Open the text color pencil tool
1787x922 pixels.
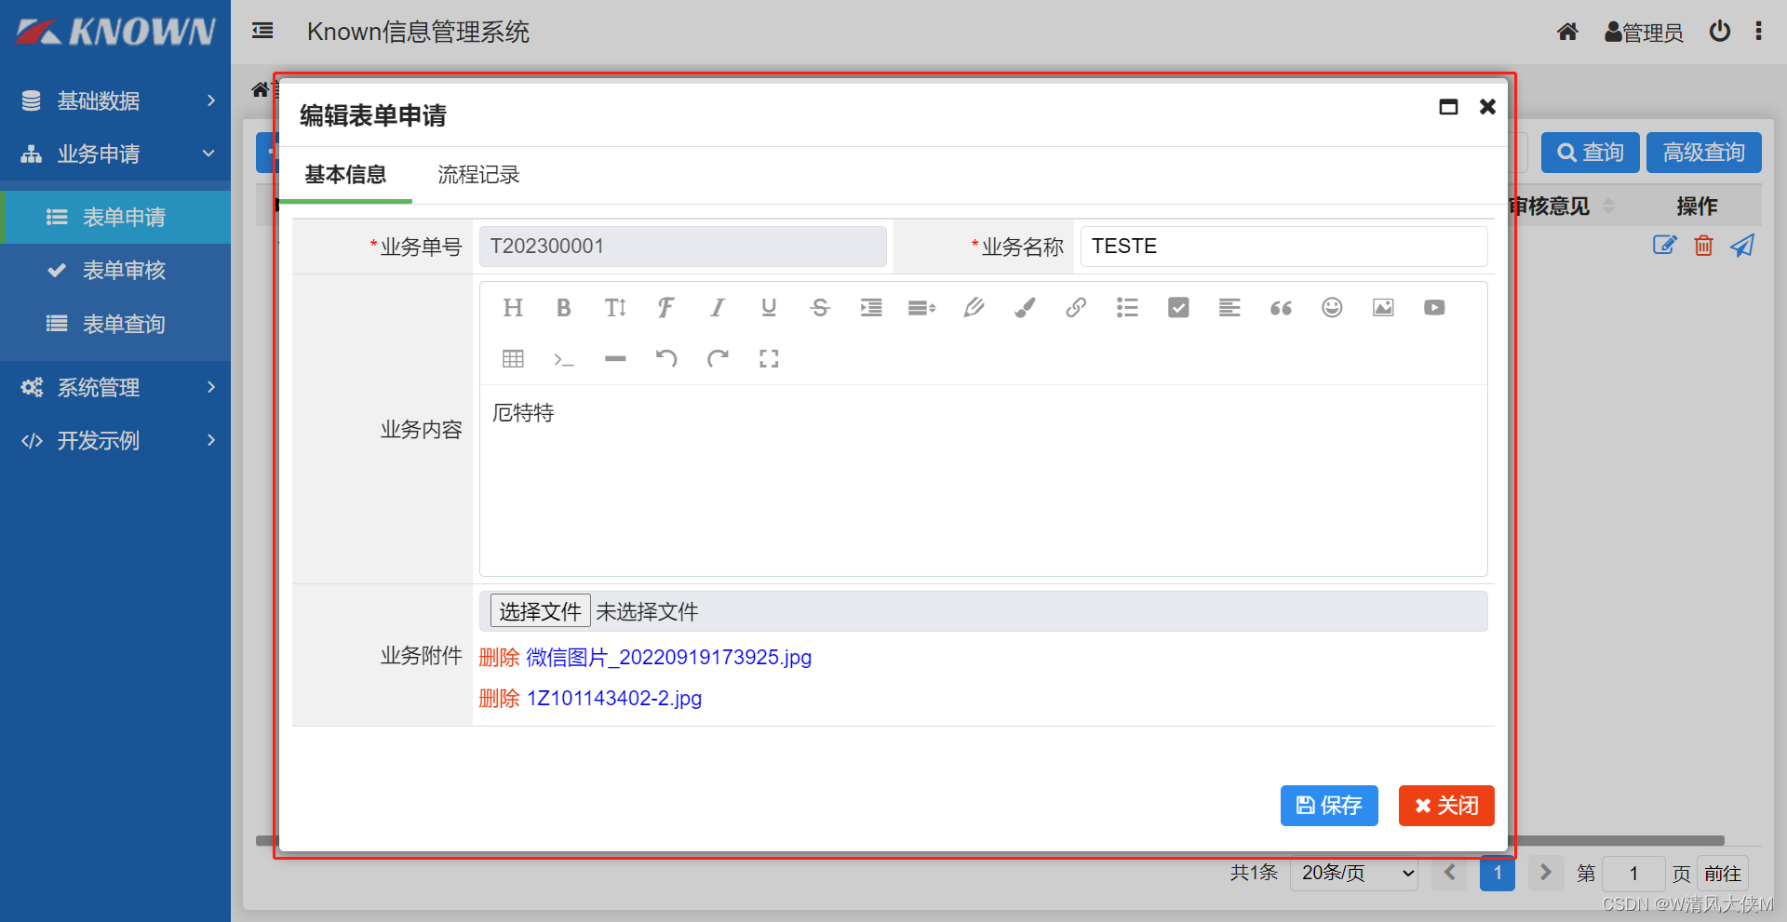974,308
